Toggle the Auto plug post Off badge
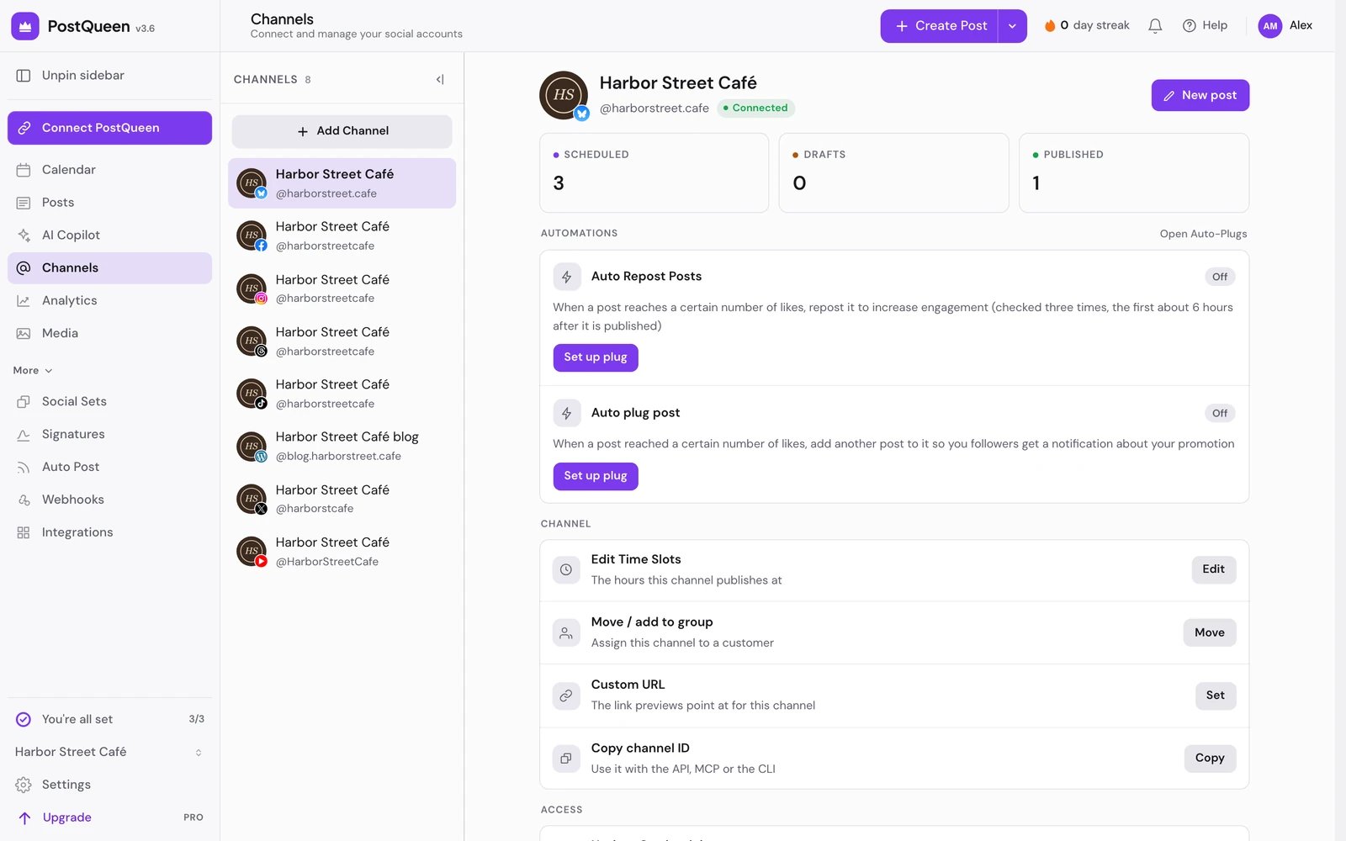Viewport: 1346px width, 841px height. click(x=1220, y=413)
